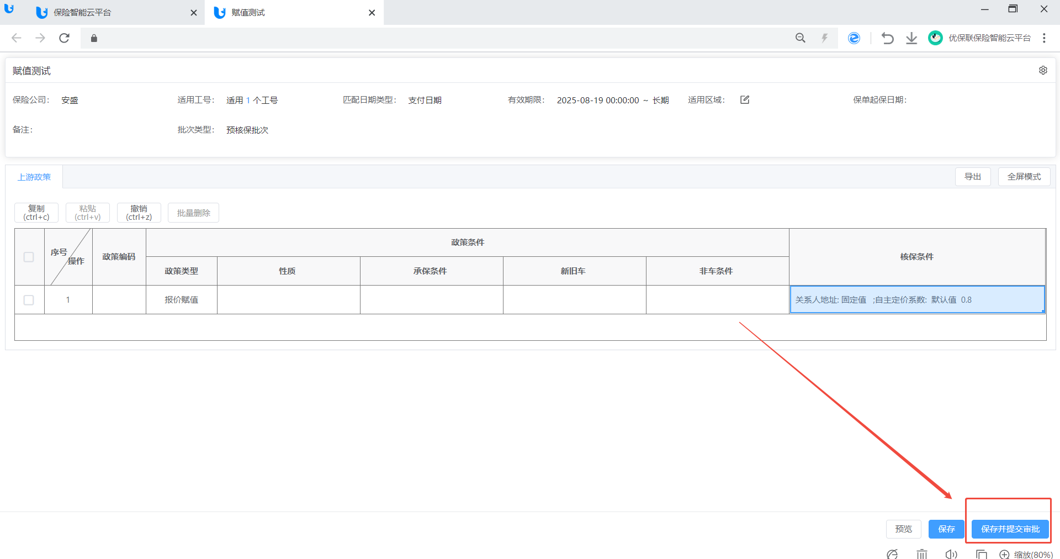Image resolution: width=1060 pixels, height=559 pixels.
Task: Select the 核保条件 cell with 关系人地址
Action: pyautogui.click(x=917, y=300)
